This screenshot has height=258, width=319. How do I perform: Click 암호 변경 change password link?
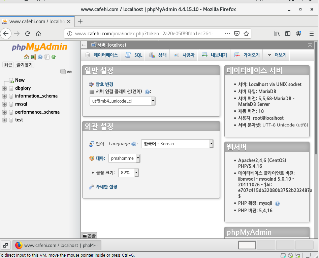point(104,84)
